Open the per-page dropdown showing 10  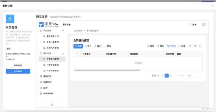pos(194,76)
